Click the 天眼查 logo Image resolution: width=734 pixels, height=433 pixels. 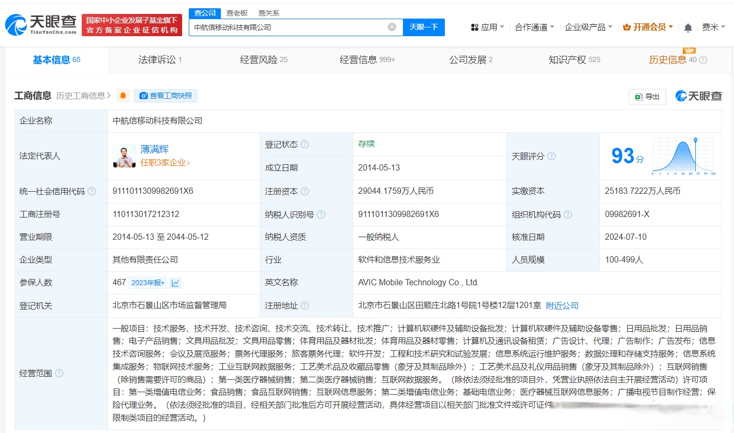(x=40, y=22)
